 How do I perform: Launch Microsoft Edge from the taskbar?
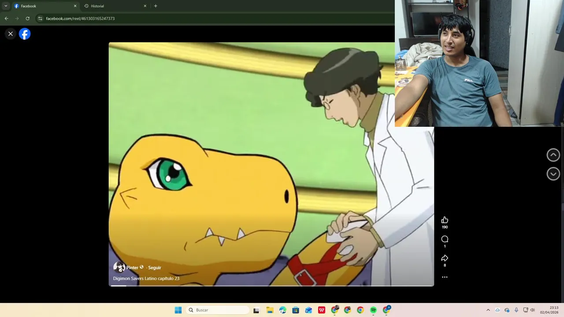click(x=282, y=310)
